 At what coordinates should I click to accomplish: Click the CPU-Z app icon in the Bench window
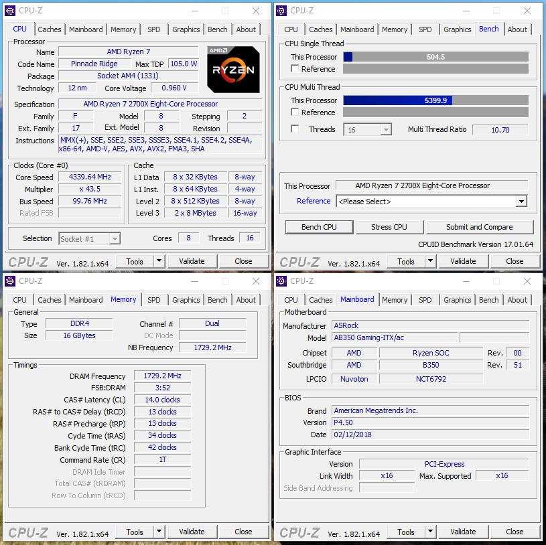[x=281, y=11]
